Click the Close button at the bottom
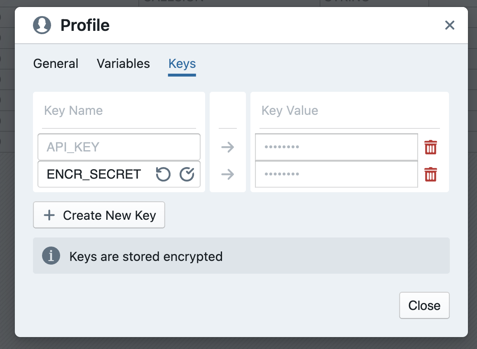 424,305
